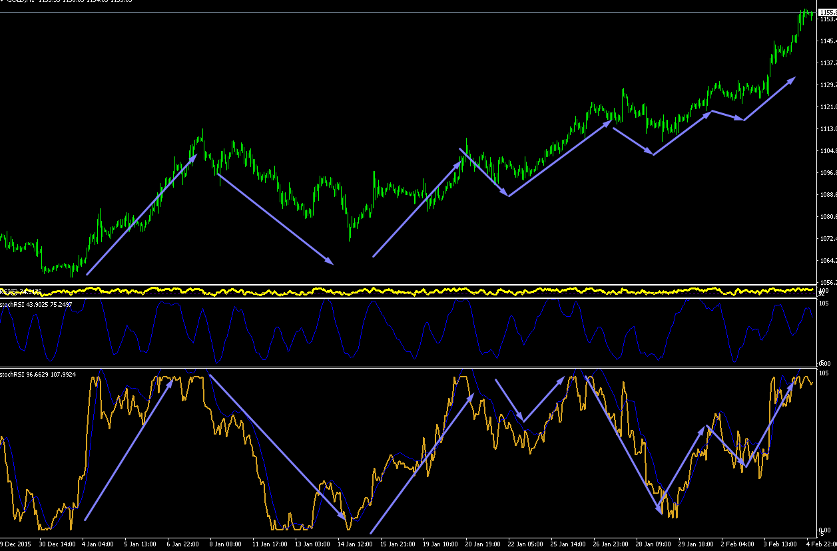Viewport: 837px width, 551px height.
Task: Click the 1121.0 price scale label
Action: pos(828,107)
